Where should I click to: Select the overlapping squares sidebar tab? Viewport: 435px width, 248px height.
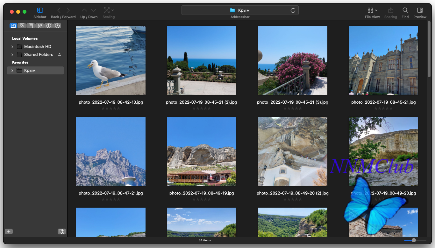coord(22,26)
